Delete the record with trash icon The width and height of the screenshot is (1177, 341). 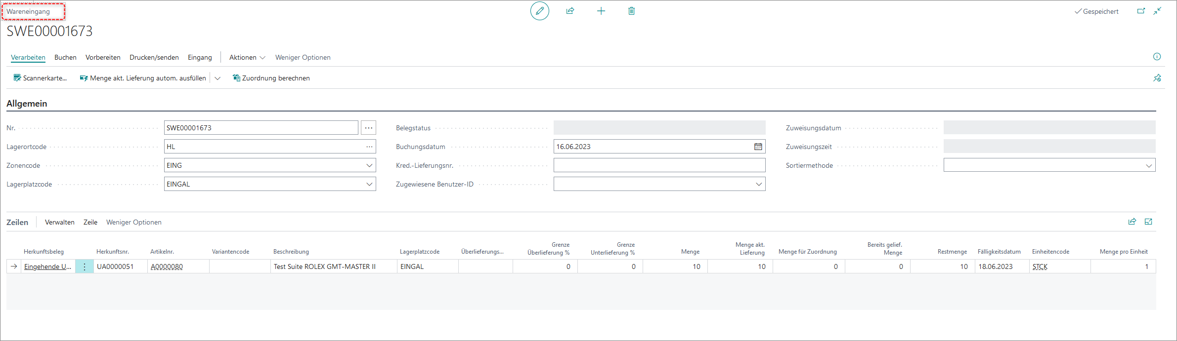click(631, 11)
